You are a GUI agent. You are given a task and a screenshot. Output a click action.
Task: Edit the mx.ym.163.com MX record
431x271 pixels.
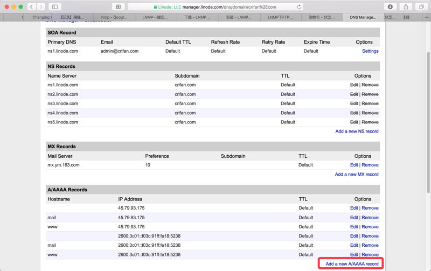353,165
